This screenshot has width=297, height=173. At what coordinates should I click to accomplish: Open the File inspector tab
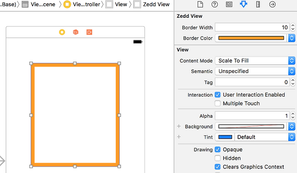tap(200, 4)
